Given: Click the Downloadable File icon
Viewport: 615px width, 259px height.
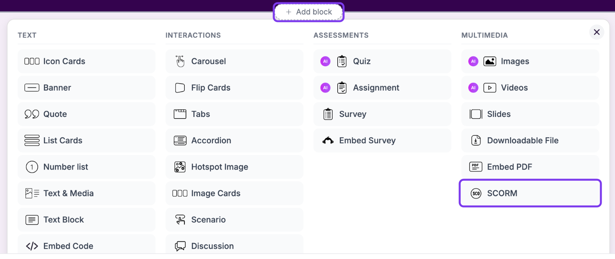Looking at the screenshot, I should point(476,140).
